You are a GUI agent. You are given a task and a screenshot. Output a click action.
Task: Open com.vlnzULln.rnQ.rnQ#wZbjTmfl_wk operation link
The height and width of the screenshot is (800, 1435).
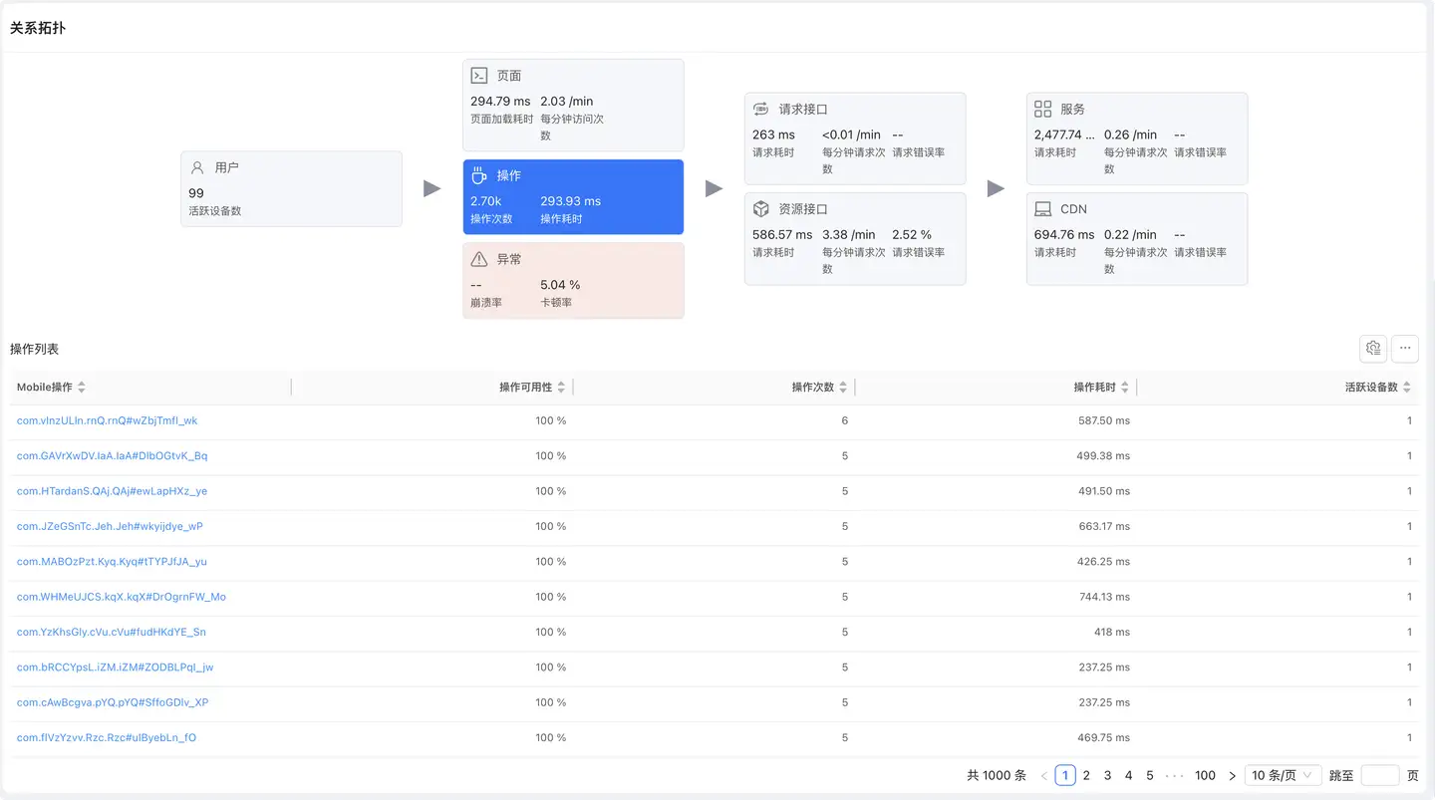click(108, 420)
